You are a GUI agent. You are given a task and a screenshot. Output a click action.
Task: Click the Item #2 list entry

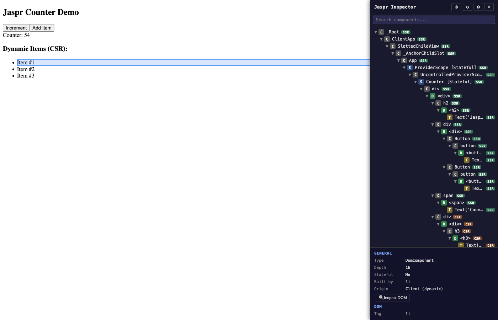(x=26, y=69)
